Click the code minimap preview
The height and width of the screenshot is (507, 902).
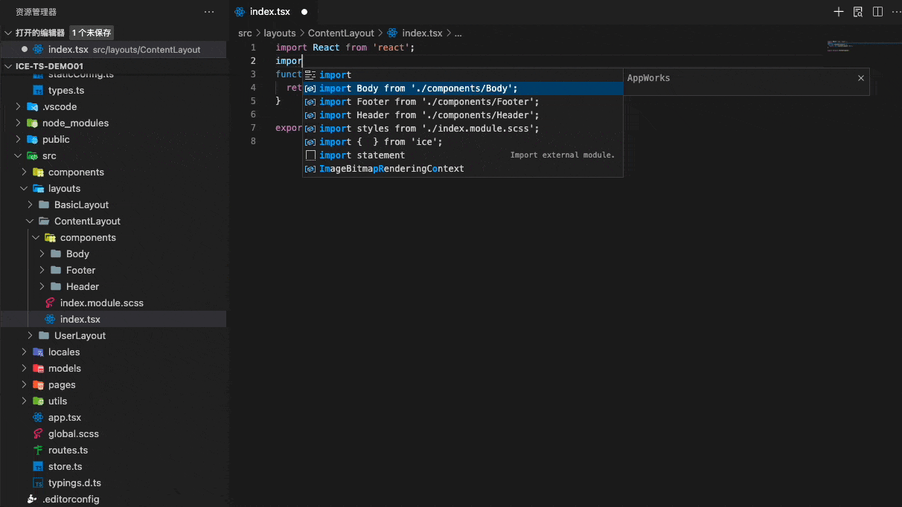pyautogui.click(x=856, y=46)
